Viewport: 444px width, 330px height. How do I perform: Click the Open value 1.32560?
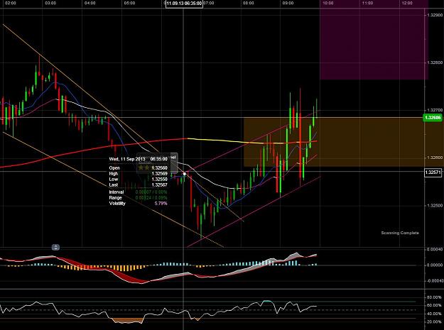click(x=159, y=168)
